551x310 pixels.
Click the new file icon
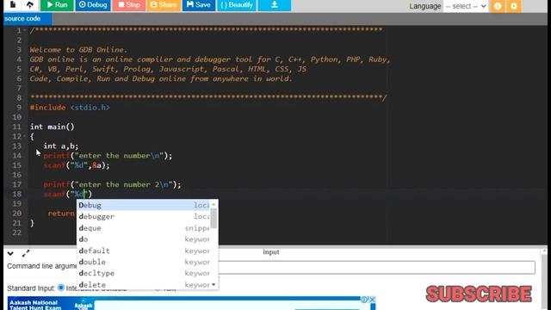(13, 5)
